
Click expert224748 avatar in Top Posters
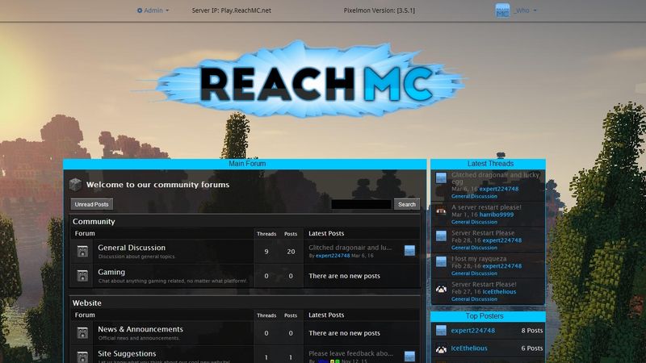coord(441,331)
